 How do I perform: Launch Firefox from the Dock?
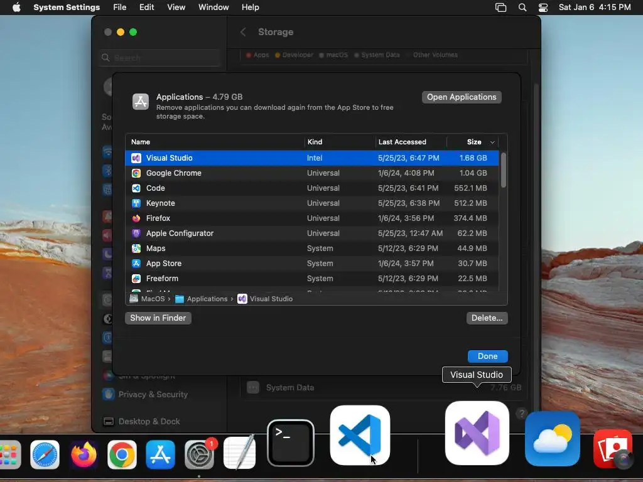(84, 454)
